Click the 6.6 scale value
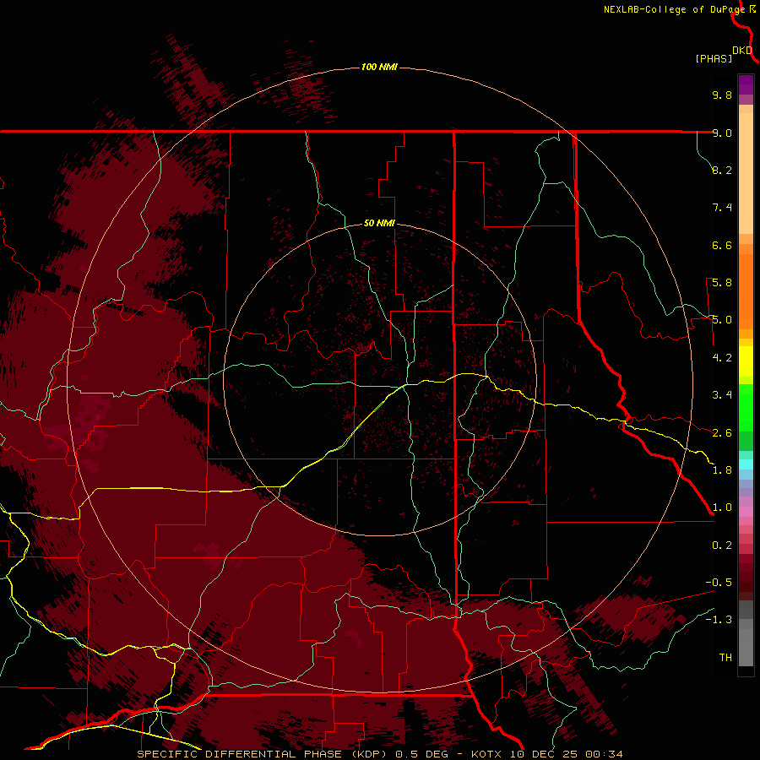760x760 pixels. coord(722,245)
